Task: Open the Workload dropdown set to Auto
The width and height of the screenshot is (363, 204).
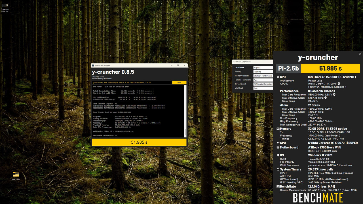Action: click(x=263, y=88)
